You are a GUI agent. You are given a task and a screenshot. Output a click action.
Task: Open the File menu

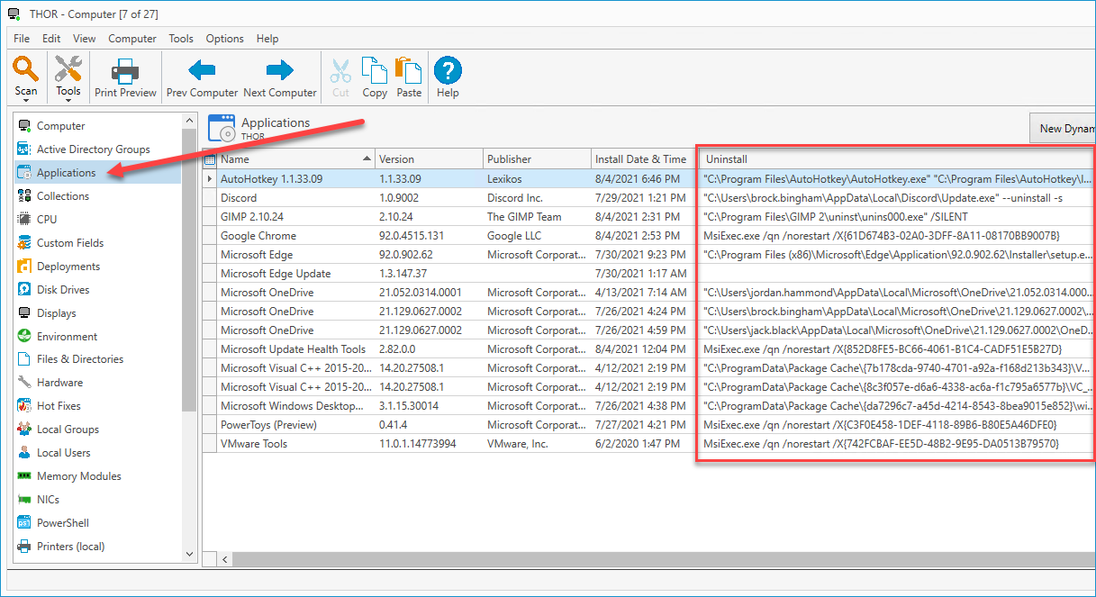(x=22, y=39)
